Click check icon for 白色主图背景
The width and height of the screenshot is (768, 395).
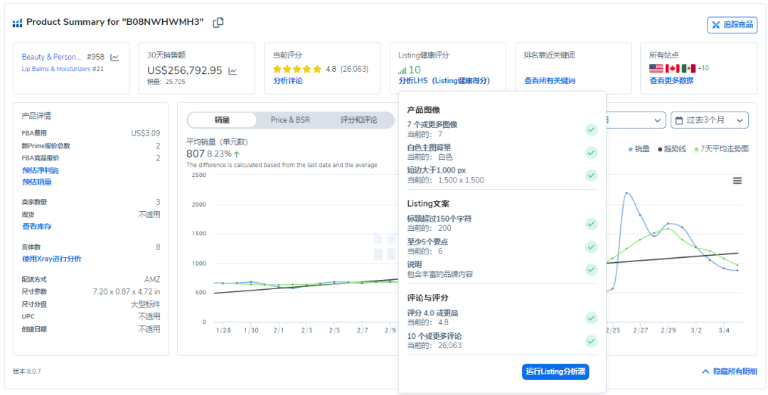point(591,153)
